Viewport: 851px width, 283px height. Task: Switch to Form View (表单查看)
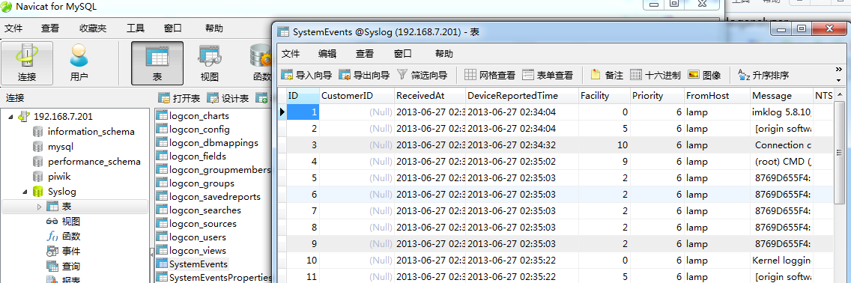[548, 75]
